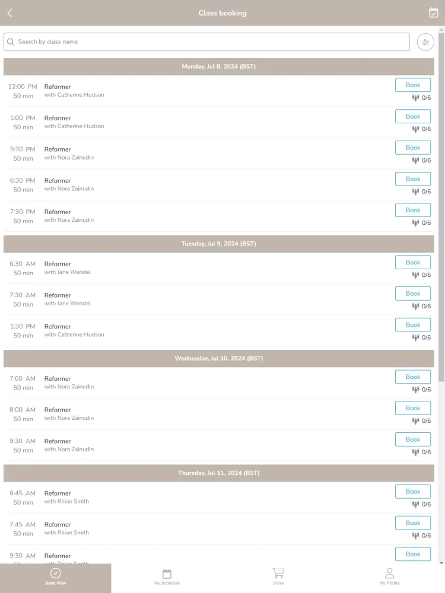The height and width of the screenshot is (593, 445).
Task: Book Monday 5:30 PM Reformer with Nora
Action: (413, 148)
